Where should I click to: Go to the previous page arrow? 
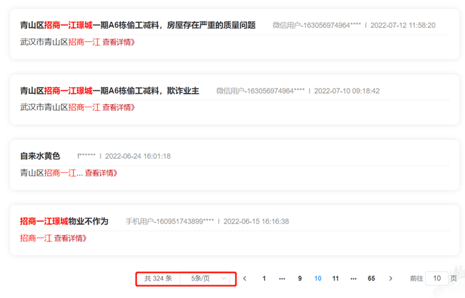coord(245,278)
